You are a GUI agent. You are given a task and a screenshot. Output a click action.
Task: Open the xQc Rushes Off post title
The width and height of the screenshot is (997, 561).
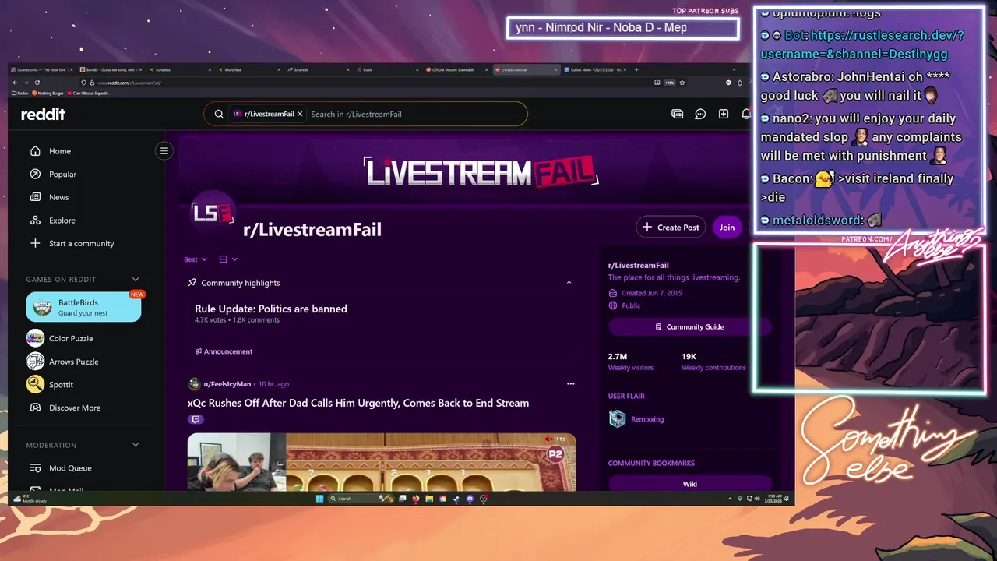point(358,403)
